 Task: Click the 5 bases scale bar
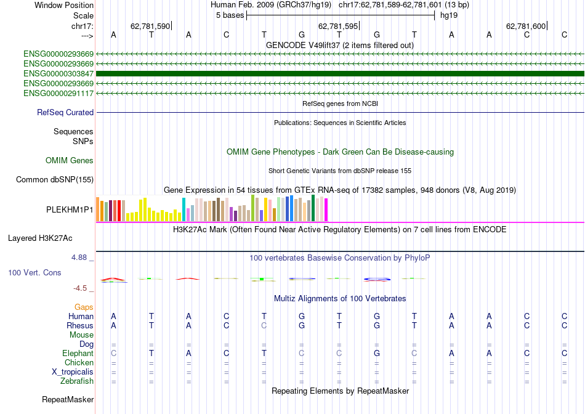coord(341,15)
